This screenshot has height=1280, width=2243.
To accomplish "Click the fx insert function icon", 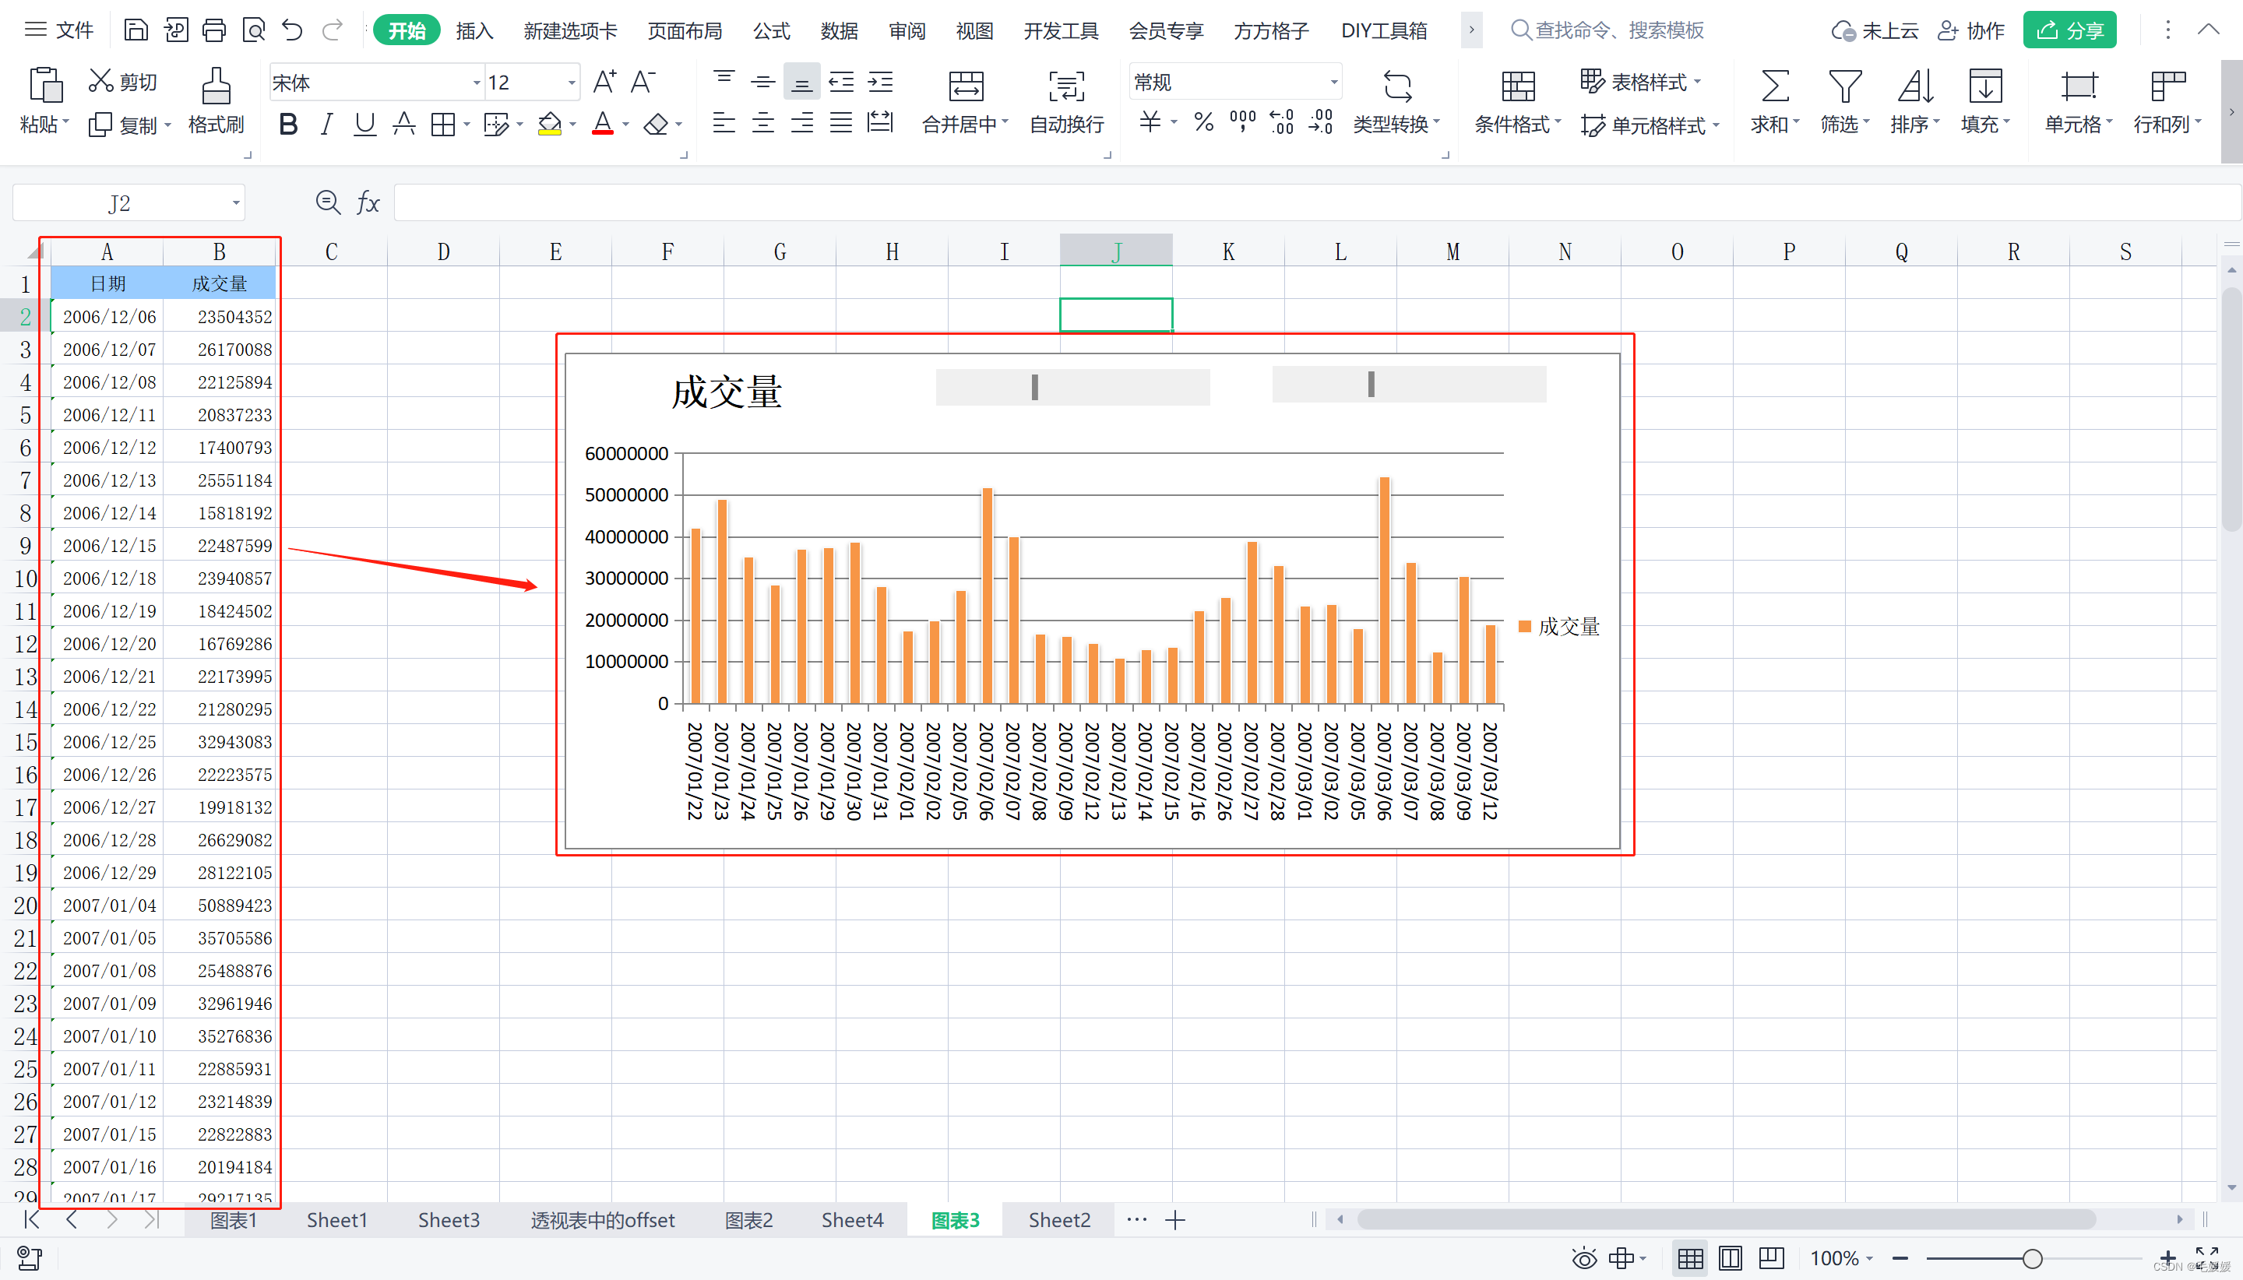I will 368,203.
